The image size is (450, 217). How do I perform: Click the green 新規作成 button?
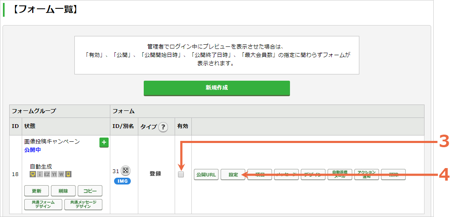217,88
